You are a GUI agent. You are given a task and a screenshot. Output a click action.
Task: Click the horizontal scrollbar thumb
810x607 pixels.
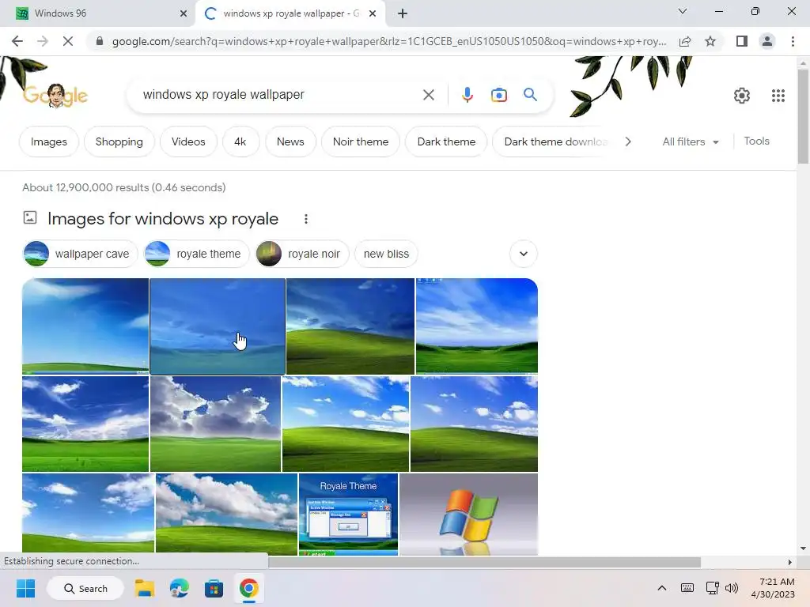point(484,562)
